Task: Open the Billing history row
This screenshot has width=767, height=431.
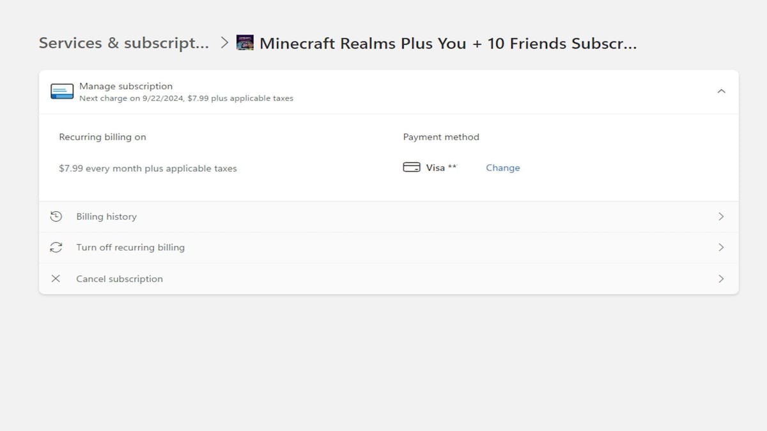Action: tap(389, 216)
